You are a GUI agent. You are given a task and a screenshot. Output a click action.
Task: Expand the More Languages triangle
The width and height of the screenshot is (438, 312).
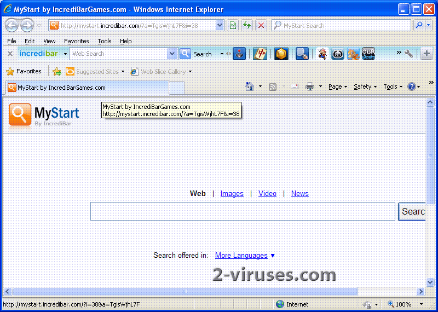pyautogui.click(x=273, y=256)
